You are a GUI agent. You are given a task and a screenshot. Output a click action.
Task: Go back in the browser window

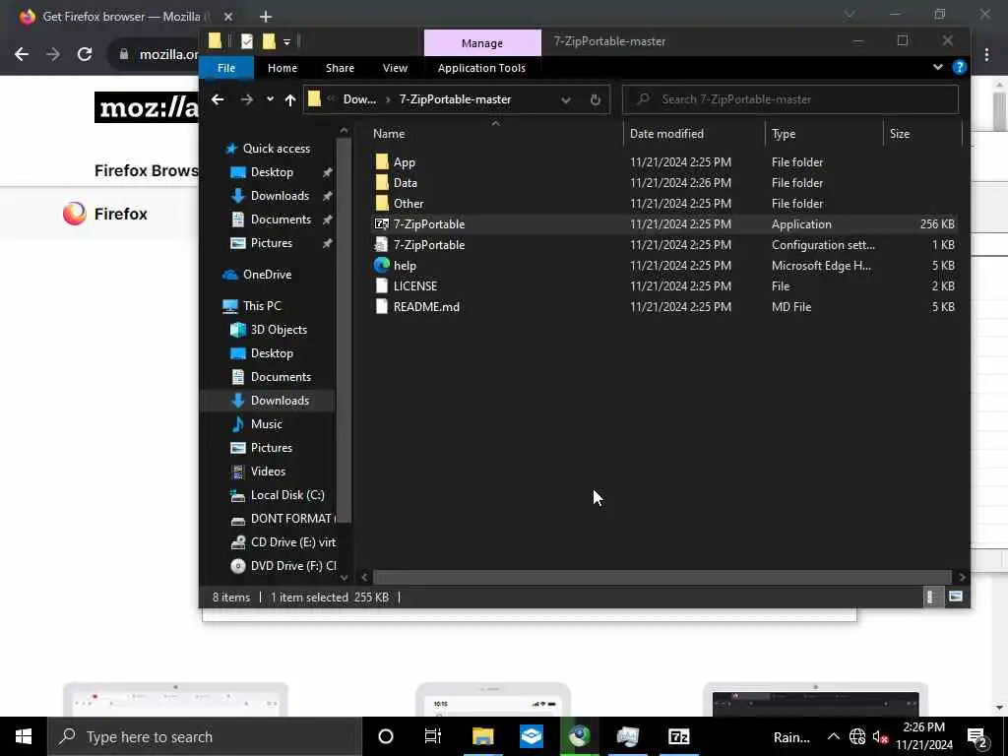22,54
